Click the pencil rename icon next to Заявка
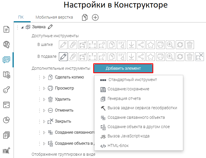 coord(50,27)
